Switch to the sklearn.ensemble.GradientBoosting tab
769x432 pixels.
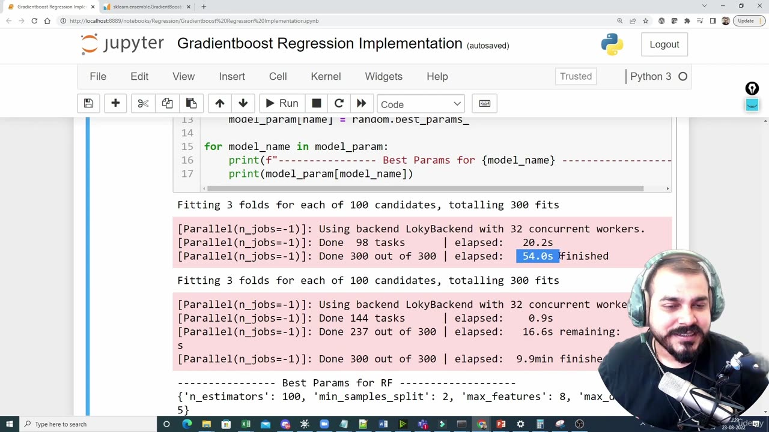(x=147, y=7)
